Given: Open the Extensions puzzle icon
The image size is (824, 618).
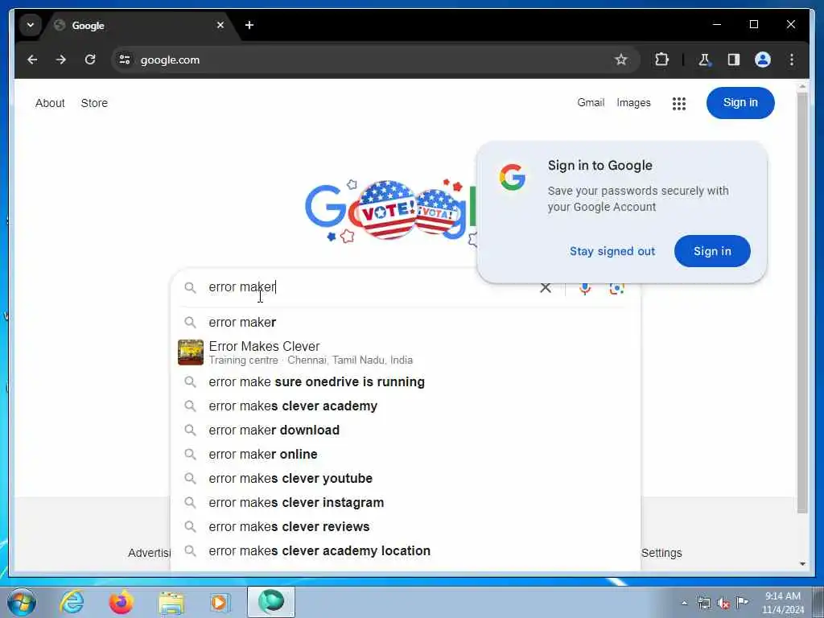Looking at the screenshot, I should point(661,60).
